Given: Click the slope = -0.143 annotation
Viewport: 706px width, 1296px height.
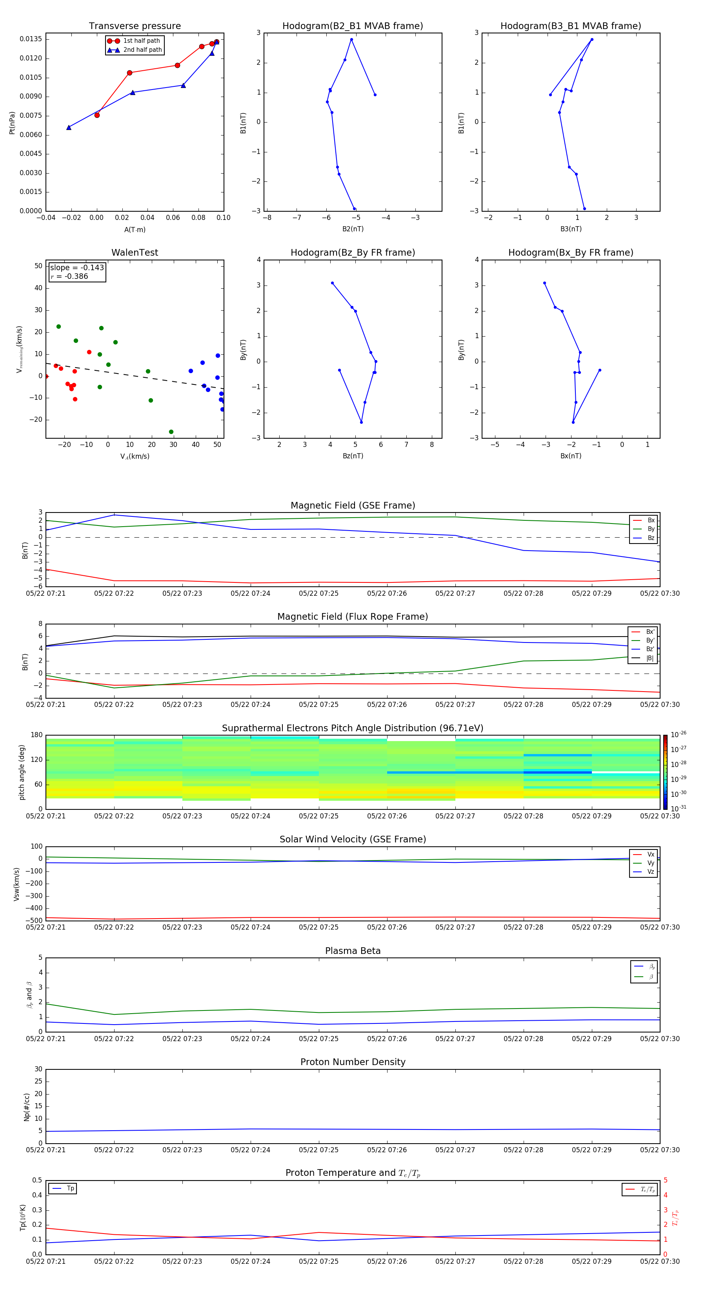Looking at the screenshot, I should point(77,268).
